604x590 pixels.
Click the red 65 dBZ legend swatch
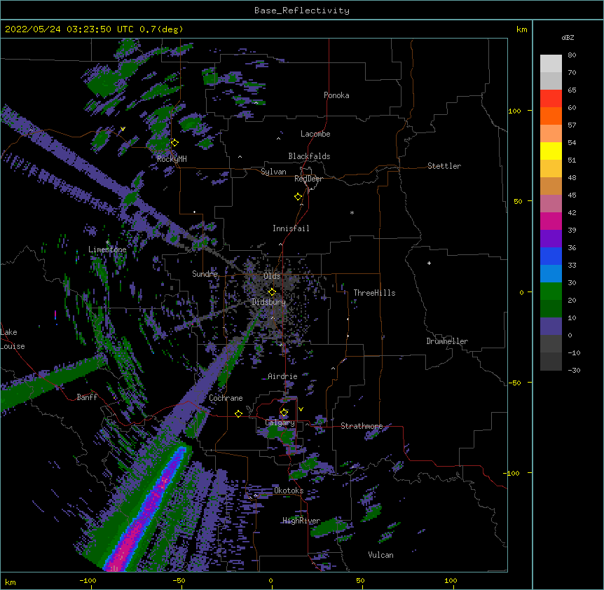pos(551,98)
